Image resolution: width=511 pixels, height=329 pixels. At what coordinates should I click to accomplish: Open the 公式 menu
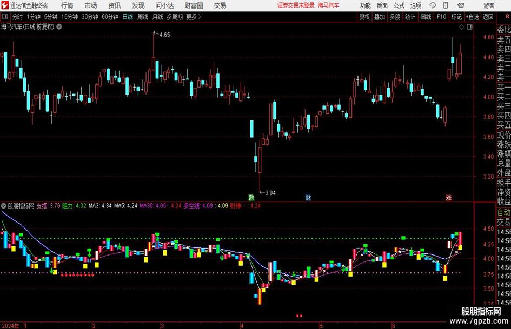point(399,5)
